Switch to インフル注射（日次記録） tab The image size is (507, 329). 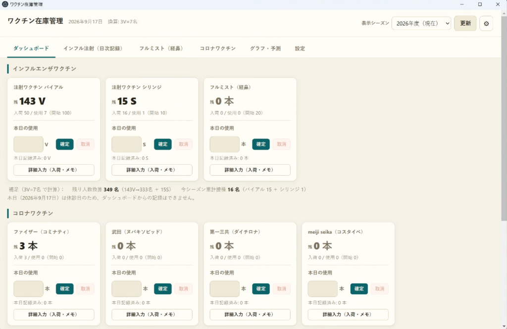[x=93, y=48]
